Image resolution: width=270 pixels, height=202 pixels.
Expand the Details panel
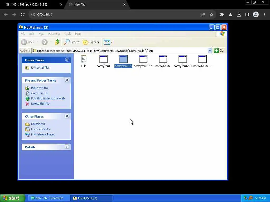(x=67, y=147)
